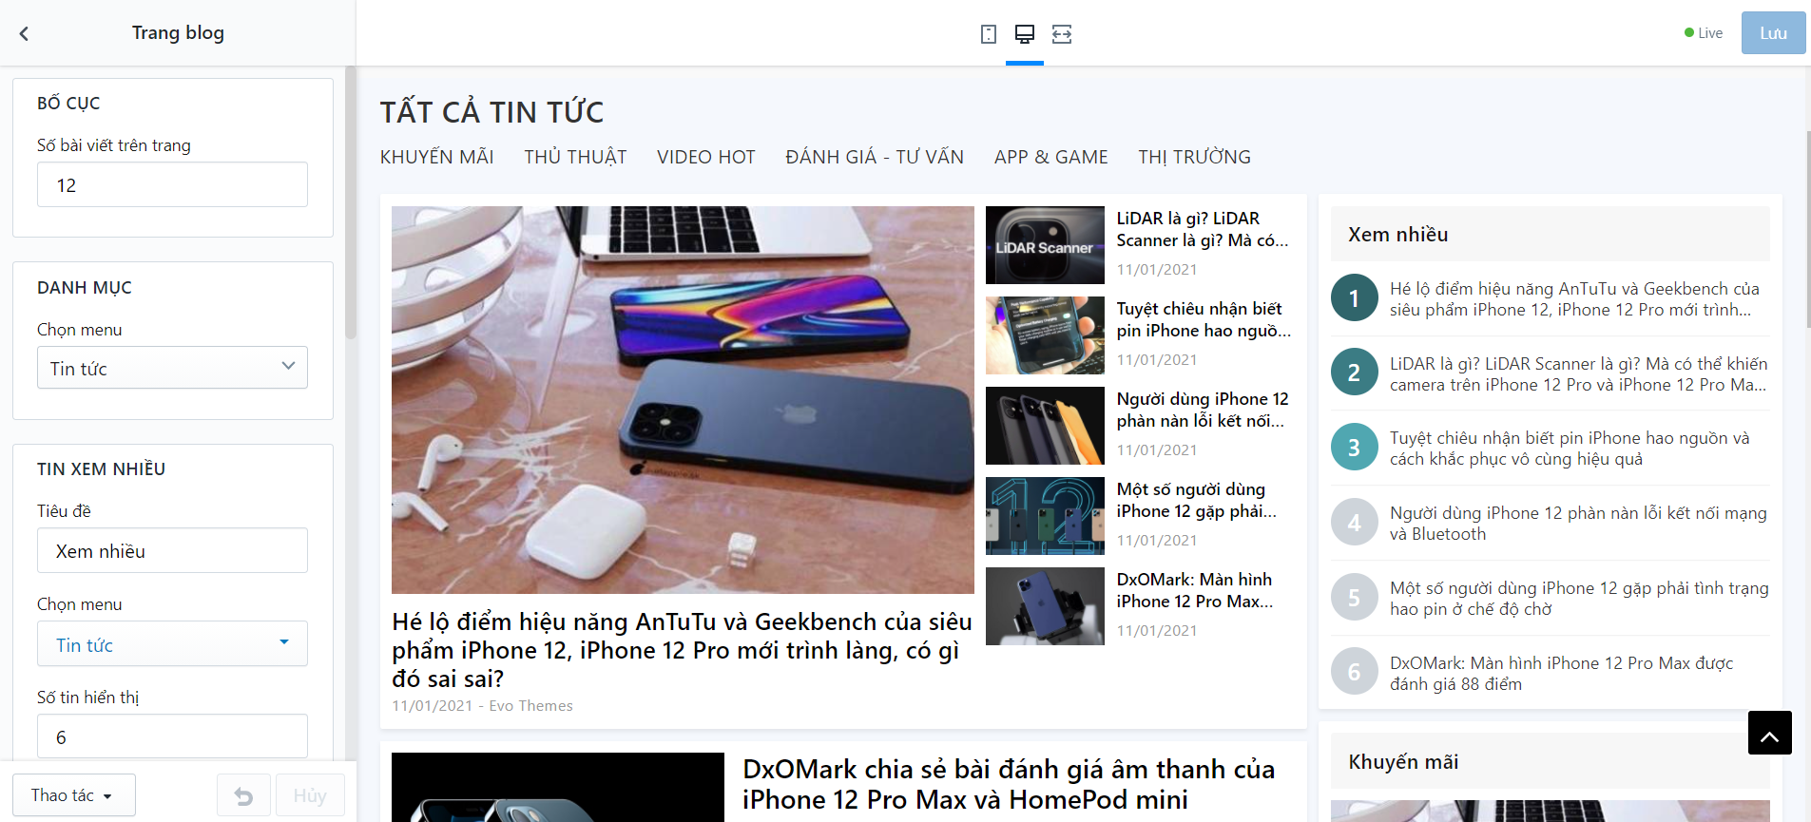Click rank number 6 circle badge

pos(1354,672)
